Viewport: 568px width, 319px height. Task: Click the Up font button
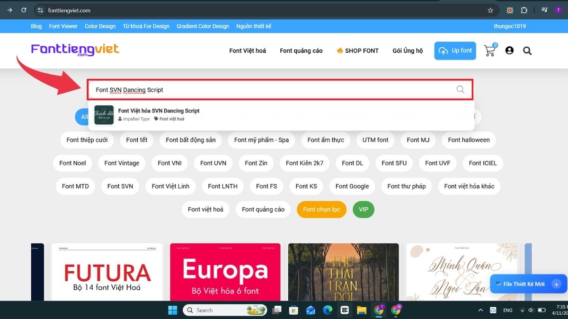coord(455,51)
